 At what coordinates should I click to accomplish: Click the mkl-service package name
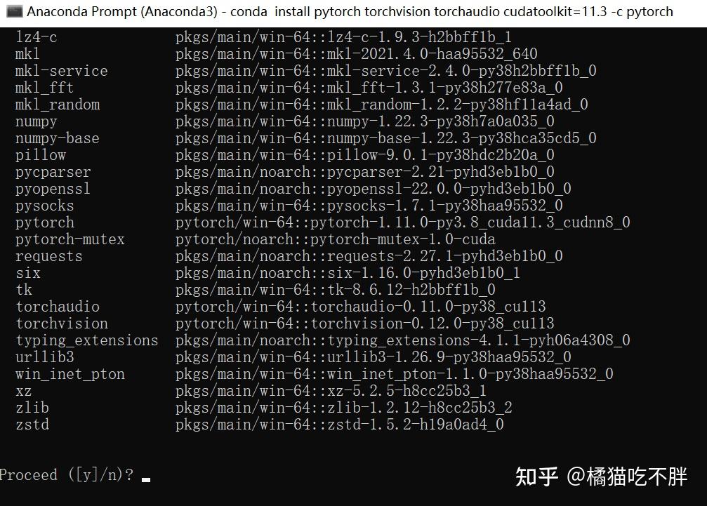point(62,71)
